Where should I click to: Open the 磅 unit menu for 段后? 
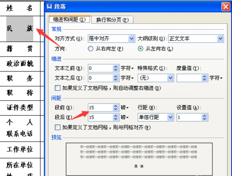tap(125, 117)
